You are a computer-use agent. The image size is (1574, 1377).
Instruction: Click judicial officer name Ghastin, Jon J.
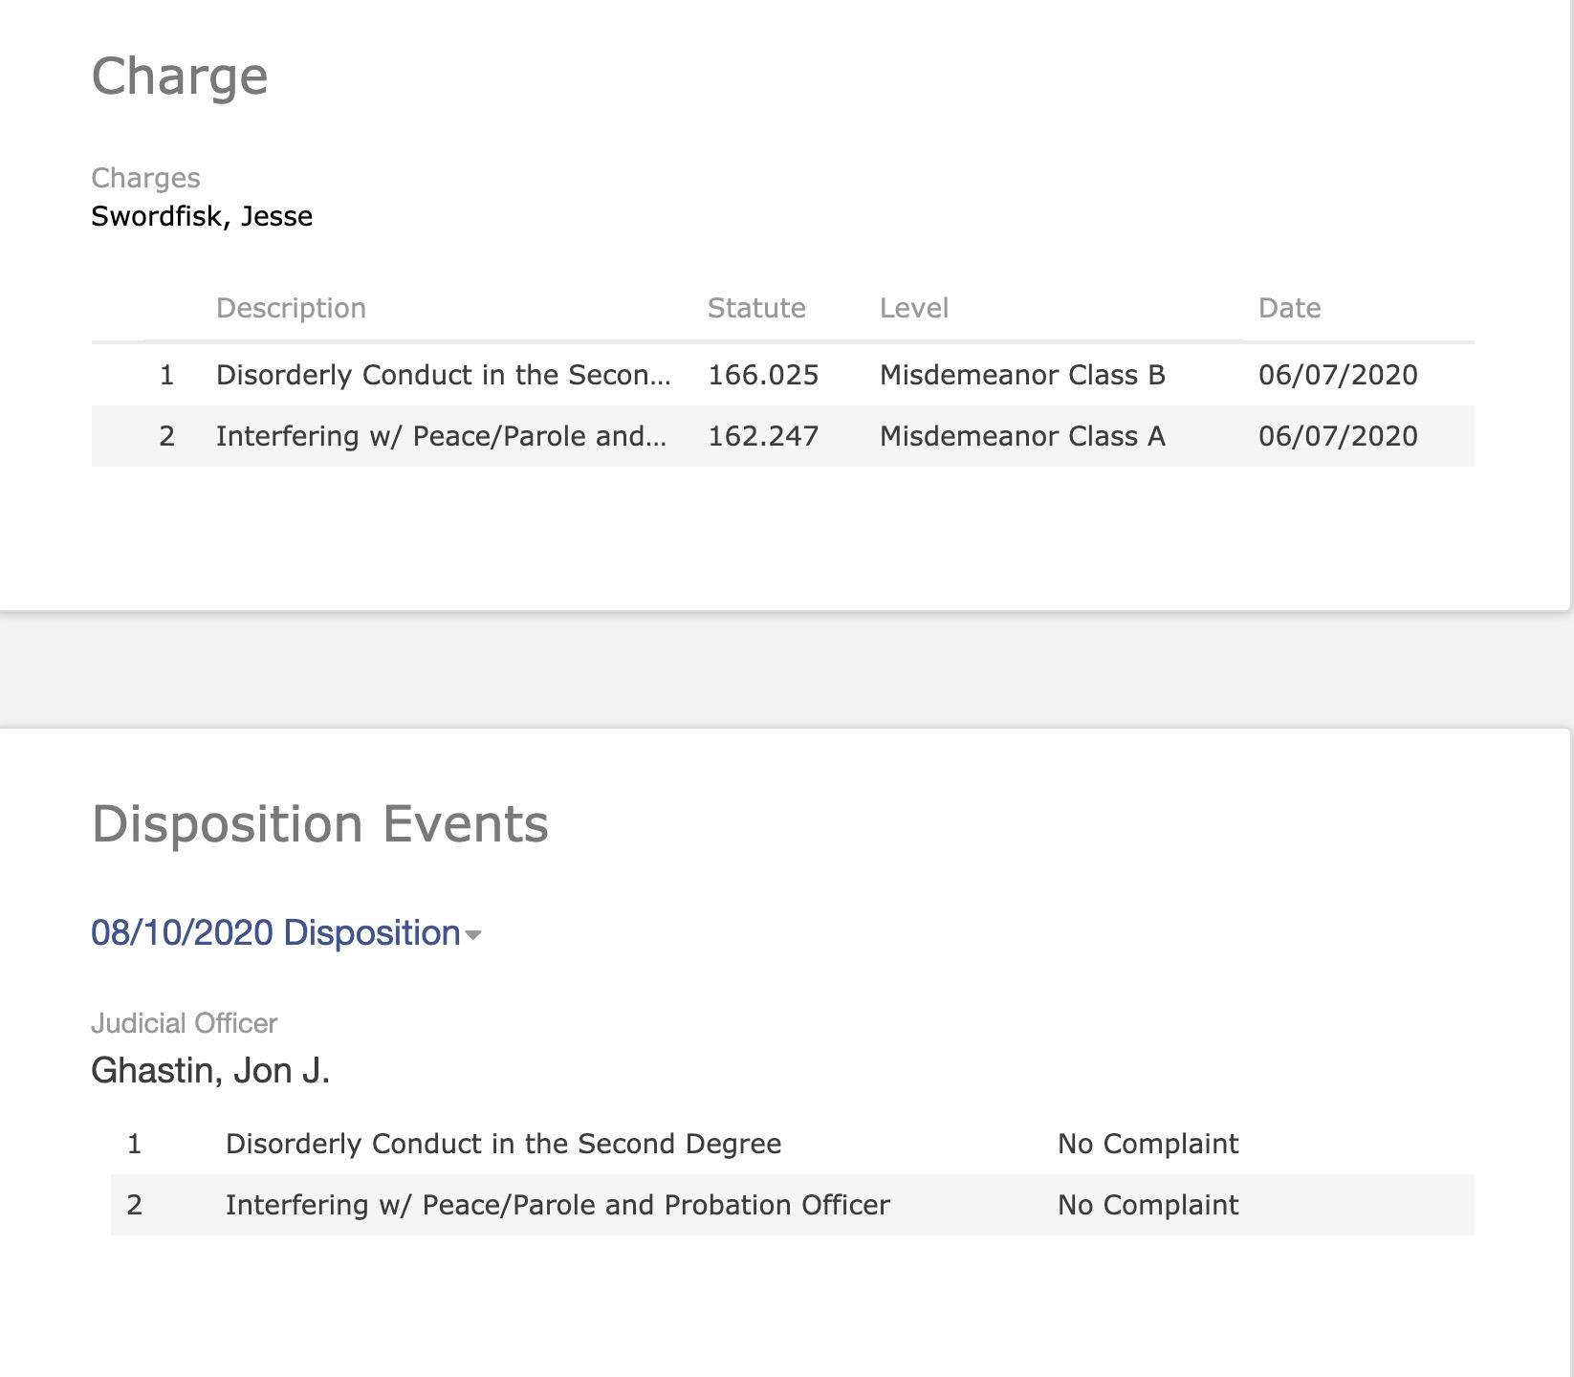pos(210,1070)
